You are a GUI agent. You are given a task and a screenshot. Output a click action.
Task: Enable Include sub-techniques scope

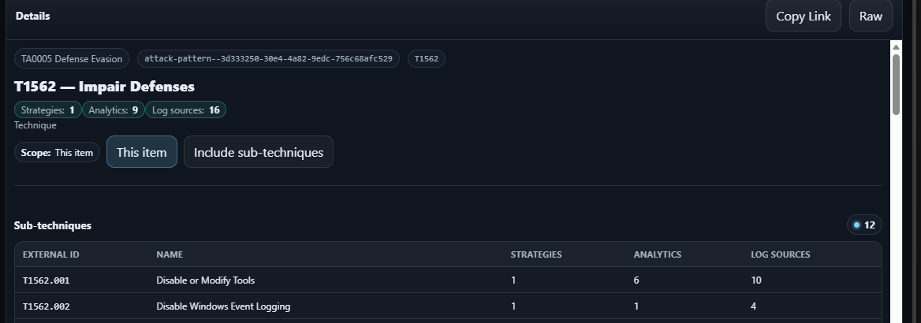[258, 152]
